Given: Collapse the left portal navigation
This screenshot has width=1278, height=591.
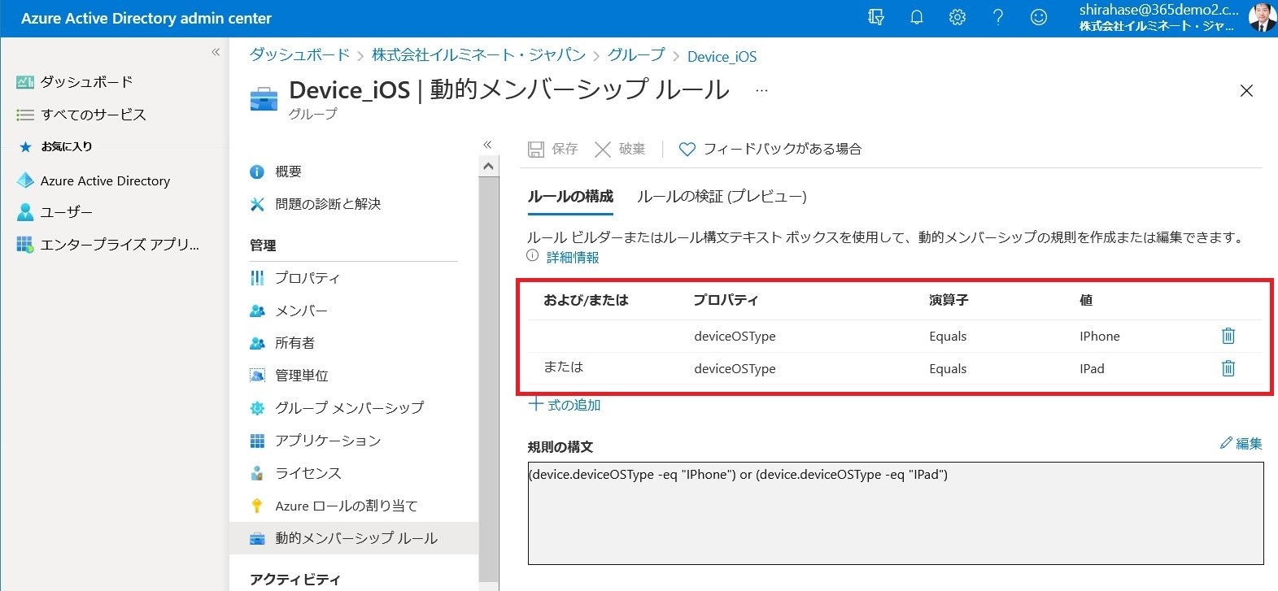Looking at the screenshot, I should pyautogui.click(x=216, y=52).
